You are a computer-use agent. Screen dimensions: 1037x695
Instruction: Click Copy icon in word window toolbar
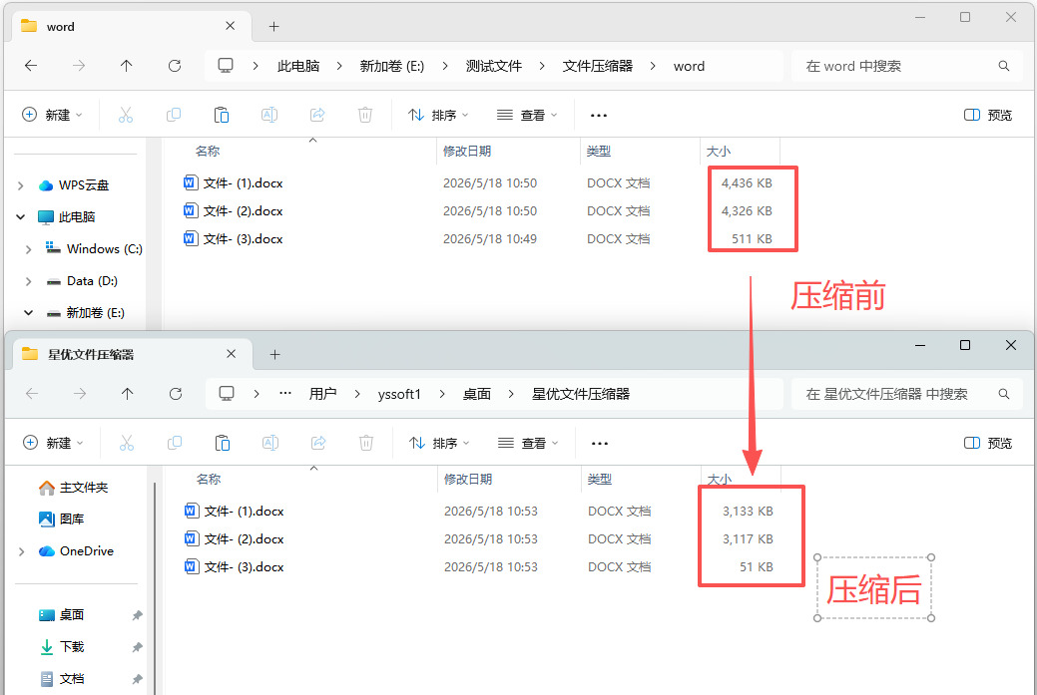(174, 115)
